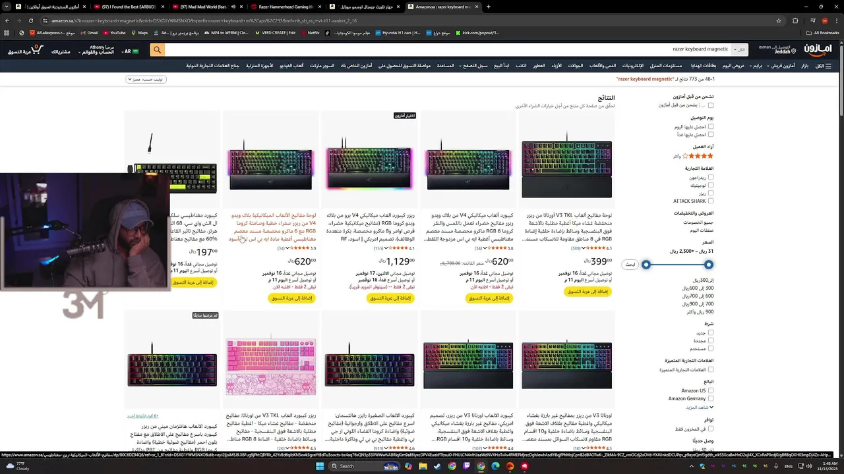The image size is (844, 474).
Task: Open Steam from the taskbar
Action: 437,466
